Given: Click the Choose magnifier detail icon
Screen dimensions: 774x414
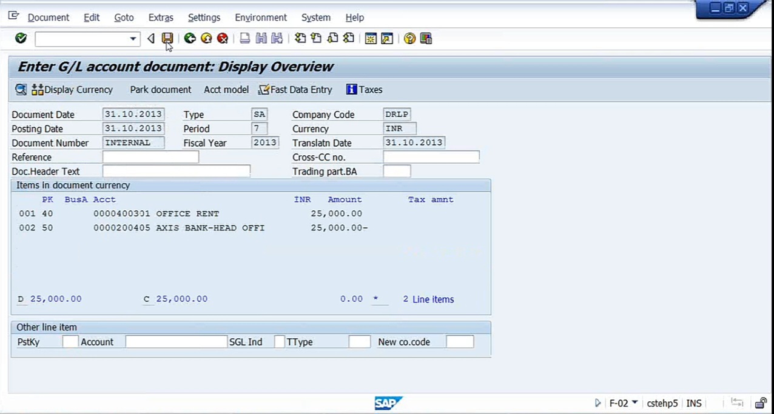Looking at the screenshot, I should 21,90.
